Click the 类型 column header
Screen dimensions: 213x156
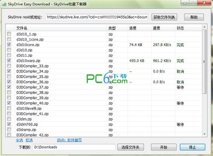pyautogui.click(x=117, y=28)
